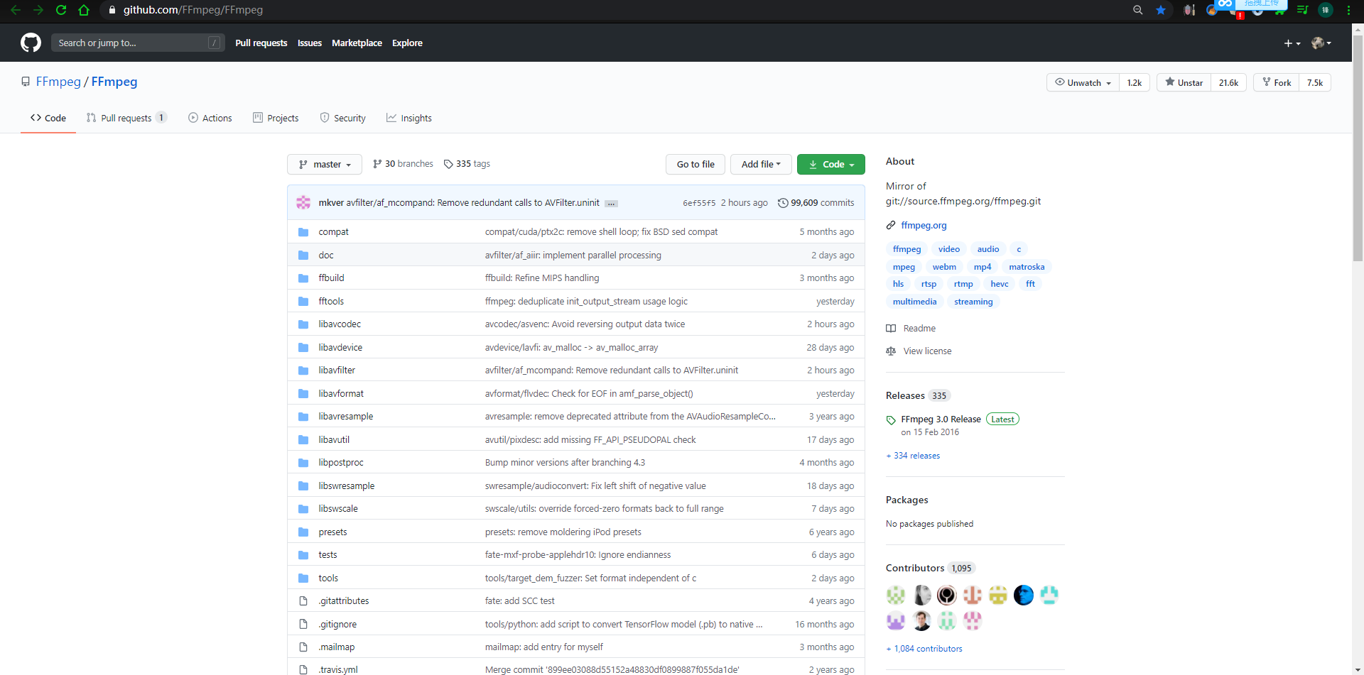Screen dimensions: 1364x675
Task: Open the master branch dropdown
Action: tap(325, 165)
